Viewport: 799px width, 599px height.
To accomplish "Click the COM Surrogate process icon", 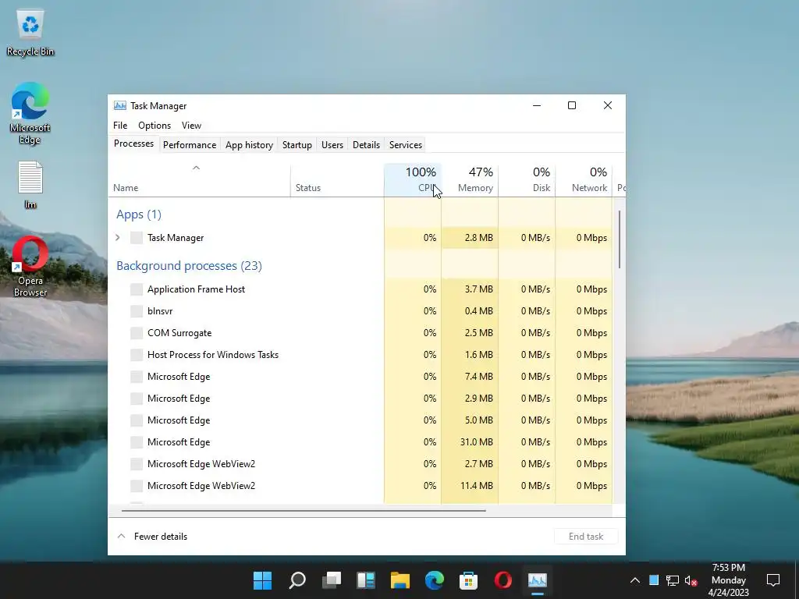I will point(137,333).
